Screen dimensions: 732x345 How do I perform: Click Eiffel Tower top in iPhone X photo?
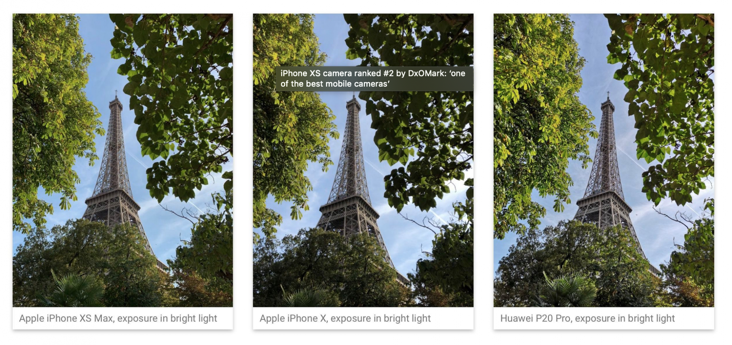coord(353,100)
